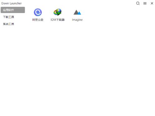This screenshot has height=116, width=155.
Task: Click the IDM下载器 text label
Action: click(58, 20)
